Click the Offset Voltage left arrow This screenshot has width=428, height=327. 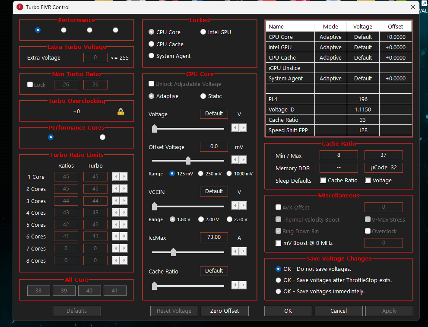(x=235, y=159)
